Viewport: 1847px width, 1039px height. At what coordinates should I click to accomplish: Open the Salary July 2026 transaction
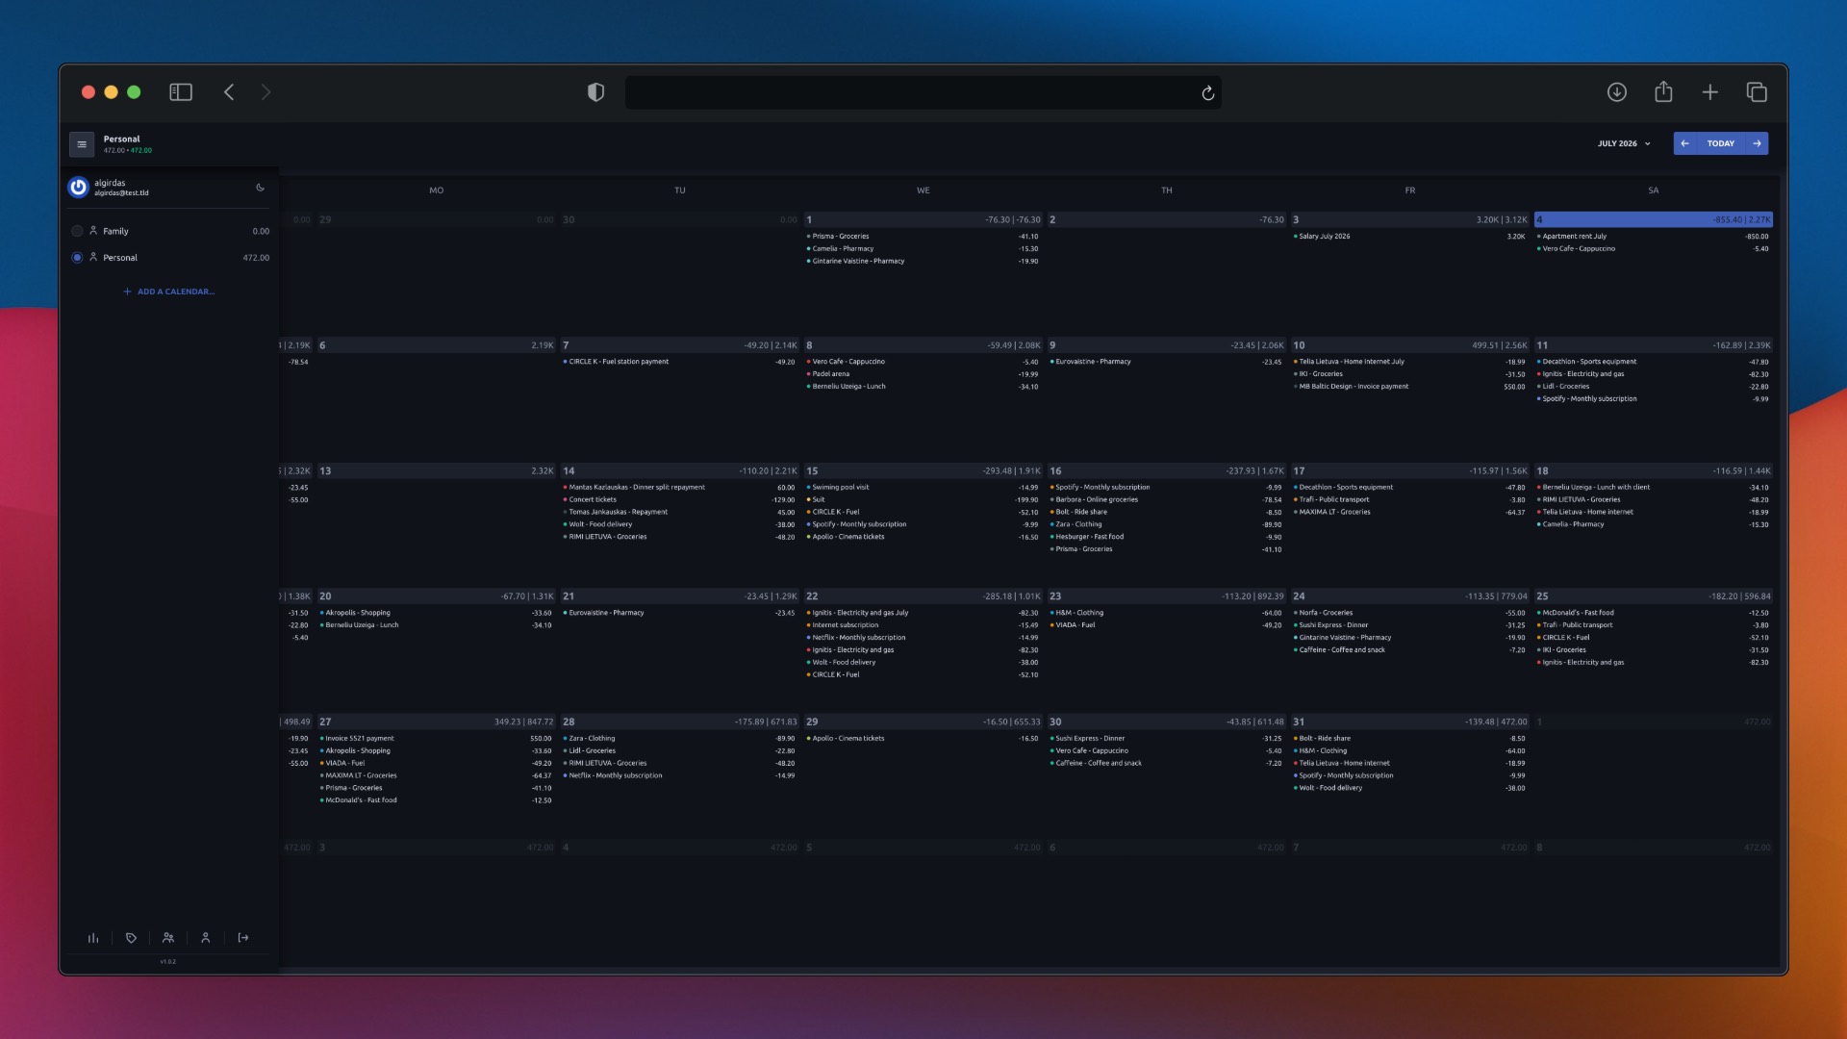pos(1409,237)
